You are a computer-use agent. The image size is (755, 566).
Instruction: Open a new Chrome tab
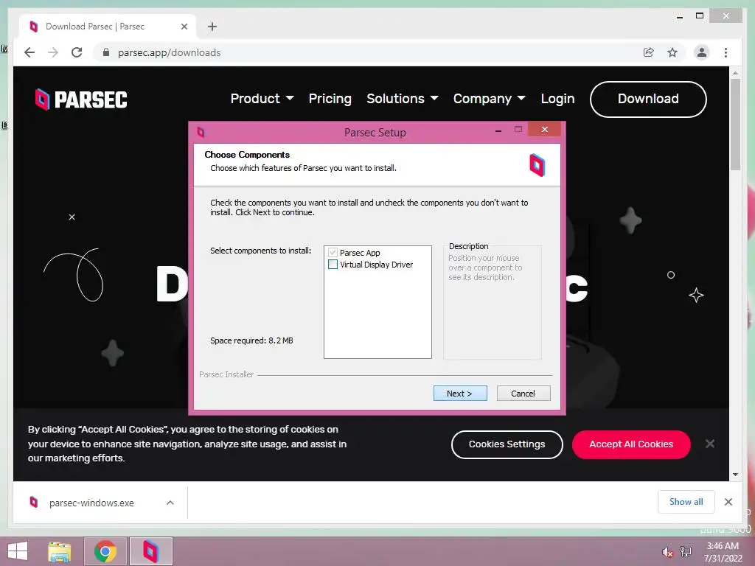tap(212, 27)
